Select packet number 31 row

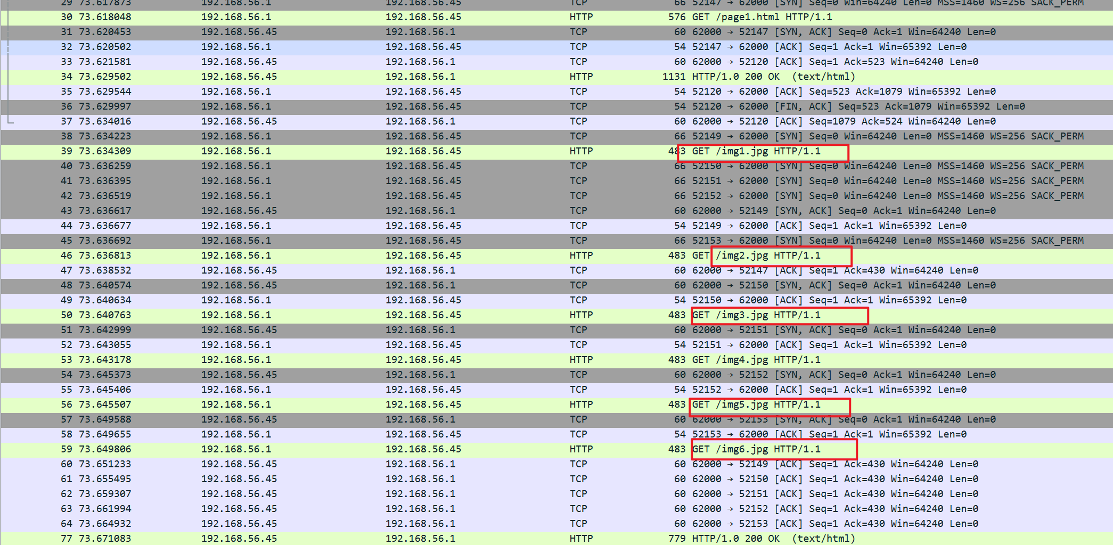[556, 32]
